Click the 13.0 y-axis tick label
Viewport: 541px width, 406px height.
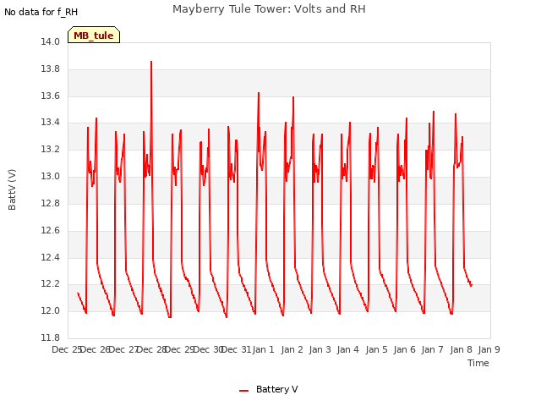pos(51,177)
